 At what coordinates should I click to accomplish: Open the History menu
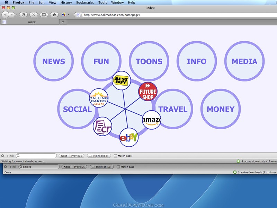[x=66, y=2]
